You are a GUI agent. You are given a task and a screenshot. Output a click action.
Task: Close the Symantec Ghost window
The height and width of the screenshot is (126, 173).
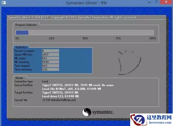(x=166, y=2)
